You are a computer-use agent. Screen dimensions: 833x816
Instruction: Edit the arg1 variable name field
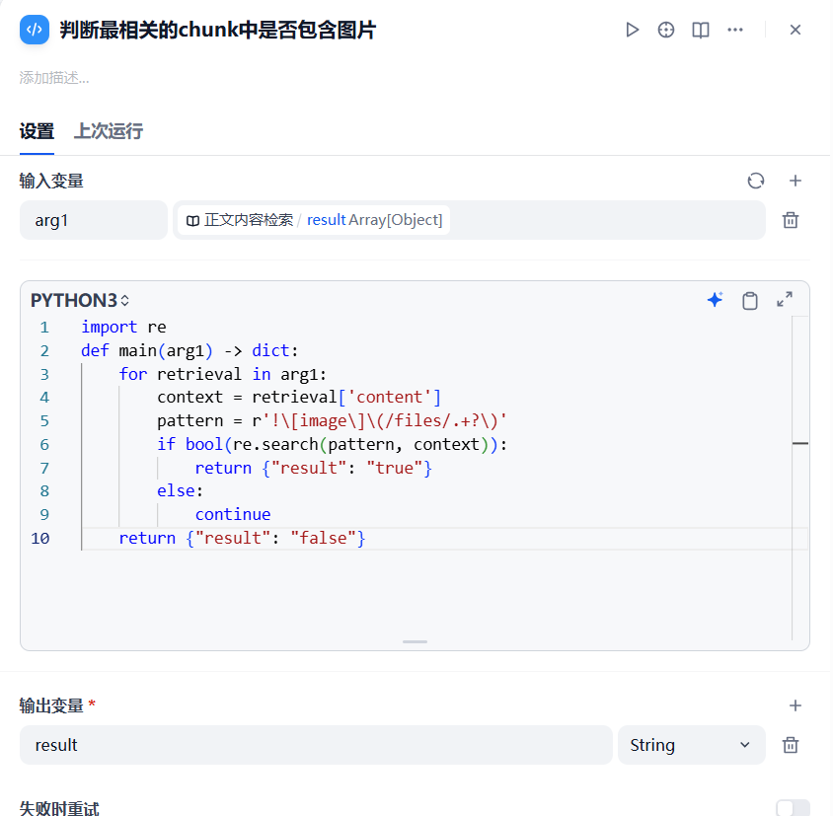coord(94,220)
